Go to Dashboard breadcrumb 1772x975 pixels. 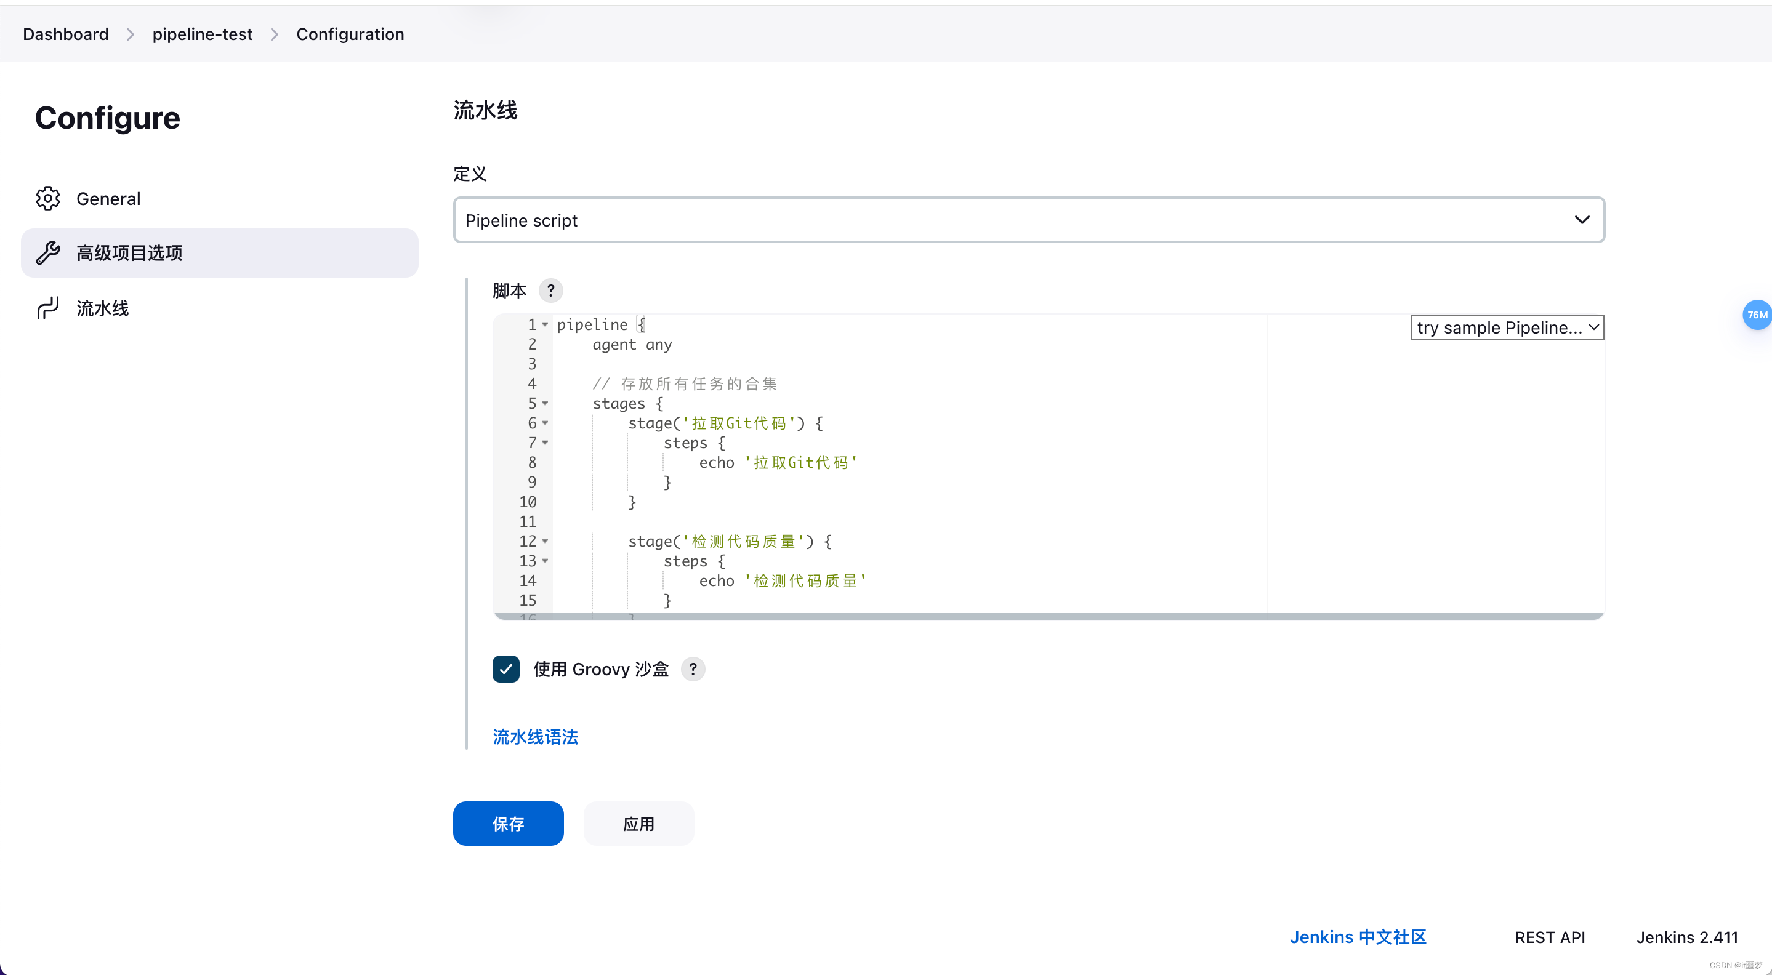click(65, 34)
